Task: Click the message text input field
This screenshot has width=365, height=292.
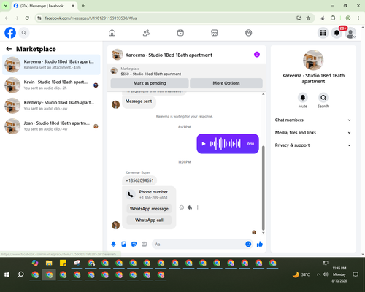Action: point(199,244)
